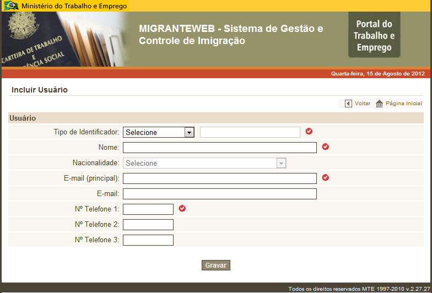Select the E-mail (principal) input field
432x293 pixels.
pyautogui.click(x=219, y=178)
